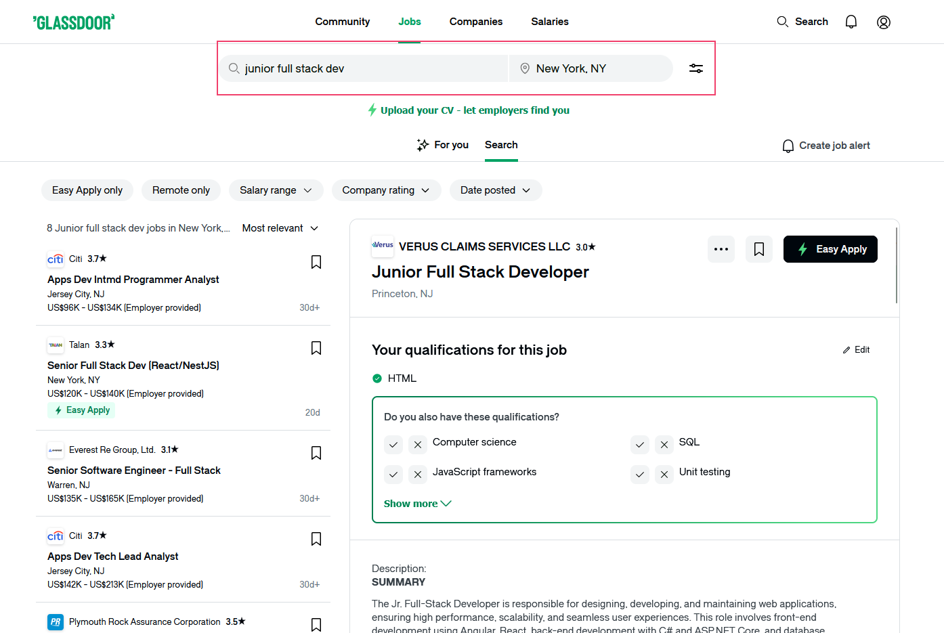Open the Companies menu
This screenshot has width=944, height=633.
476,22
